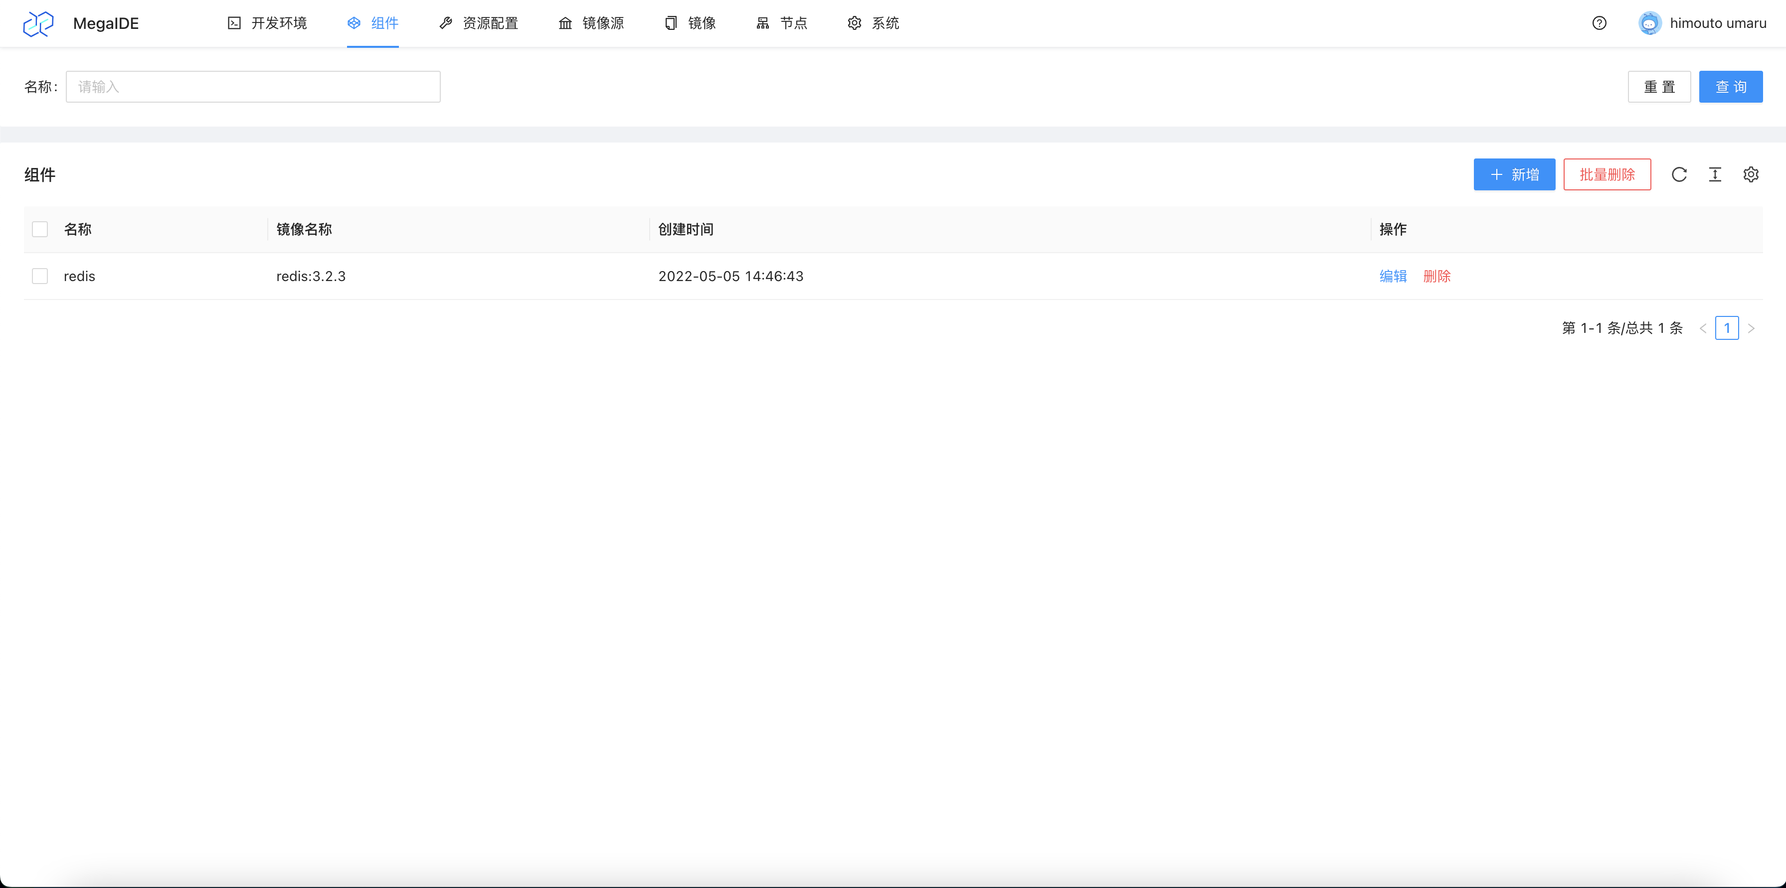The width and height of the screenshot is (1786, 888).
Task: Click the 新增 add button
Action: 1514,174
